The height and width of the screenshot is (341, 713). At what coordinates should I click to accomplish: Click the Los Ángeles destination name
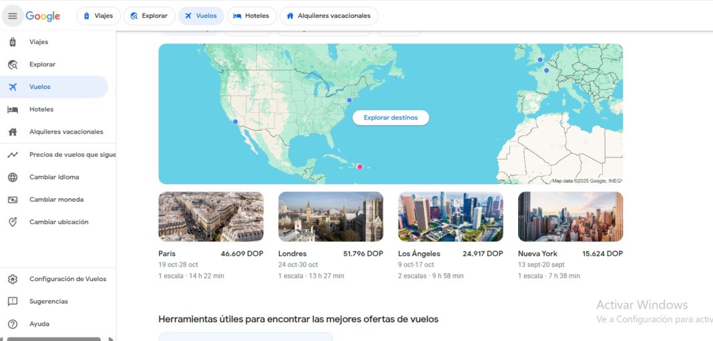tap(419, 254)
